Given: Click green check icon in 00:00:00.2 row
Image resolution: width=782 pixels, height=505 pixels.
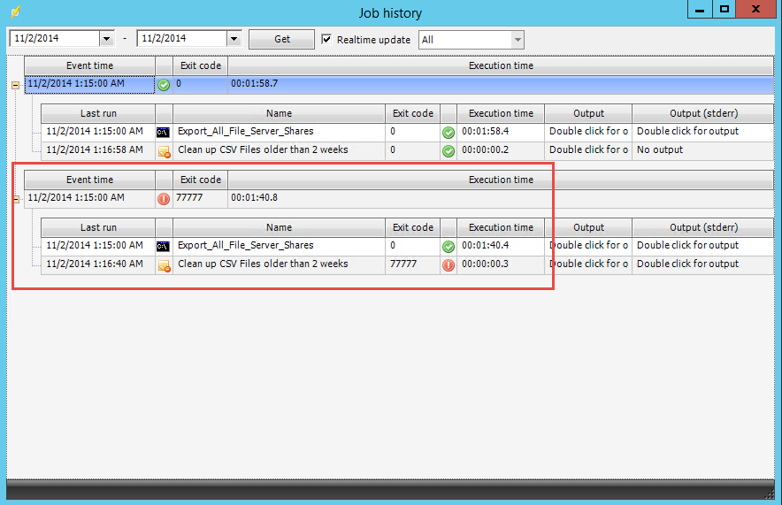Looking at the screenshot, I should coord(448,151).
